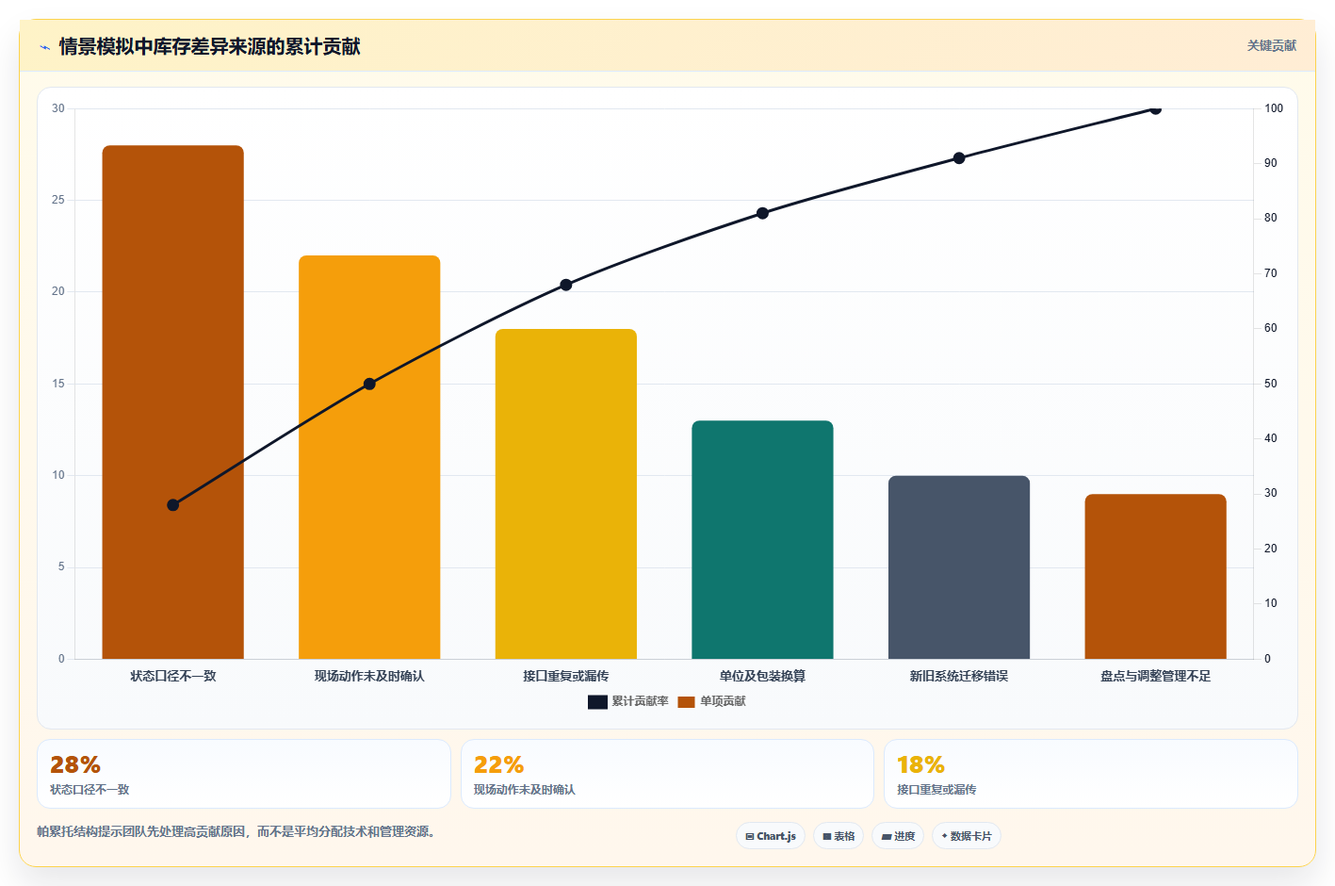Click the x-axis label 单位及包装换算
This screenshot has width=1335, height=886.
pyautogui.click(x=762, y=676)
